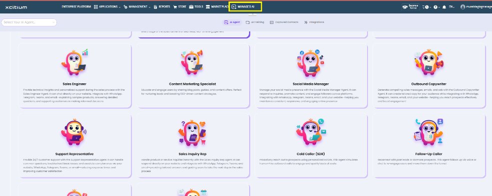Select the Cold Caller (SDR) title

[310, 154]
